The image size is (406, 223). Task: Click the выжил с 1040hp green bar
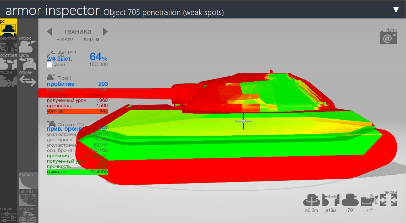[x=78, y=172]
